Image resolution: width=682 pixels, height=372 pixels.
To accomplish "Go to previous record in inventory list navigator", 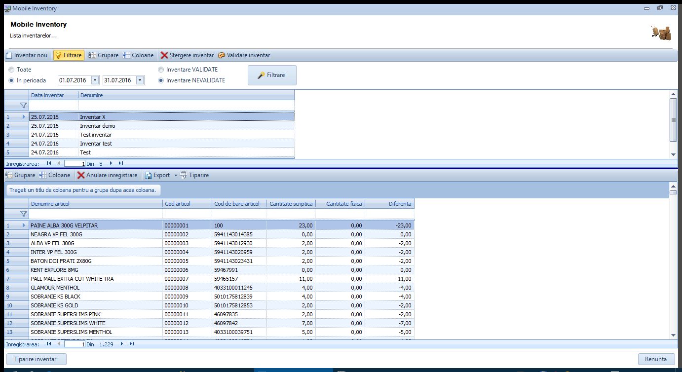I will coord(59,163).
